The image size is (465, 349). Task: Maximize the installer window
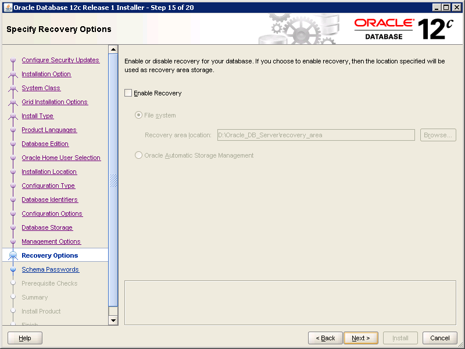click(446, 8)
